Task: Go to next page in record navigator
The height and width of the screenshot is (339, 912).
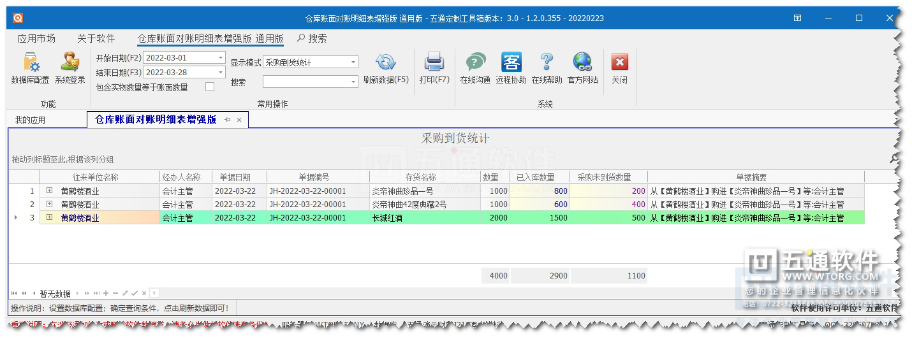Action: [87, 293]
